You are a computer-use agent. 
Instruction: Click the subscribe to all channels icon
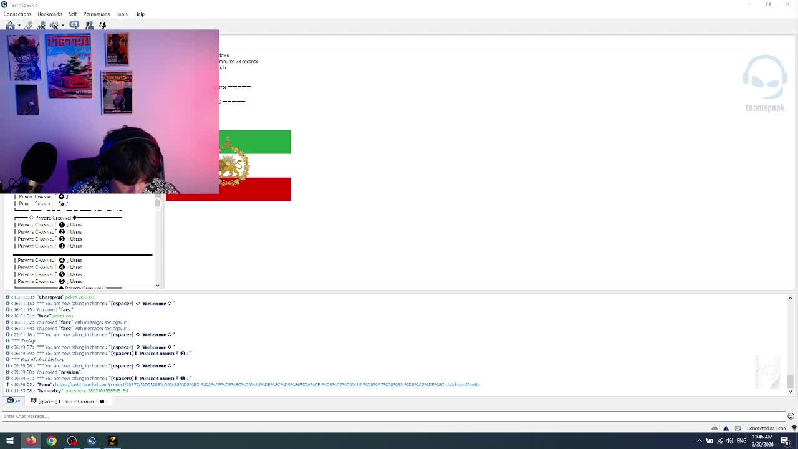(x=103, y=26)
